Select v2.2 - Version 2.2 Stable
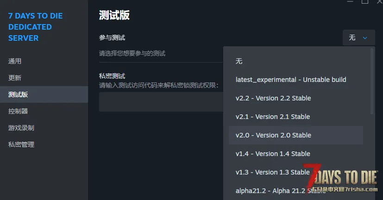The height and width of the screenshot is (200, 383). coord(296,98)
